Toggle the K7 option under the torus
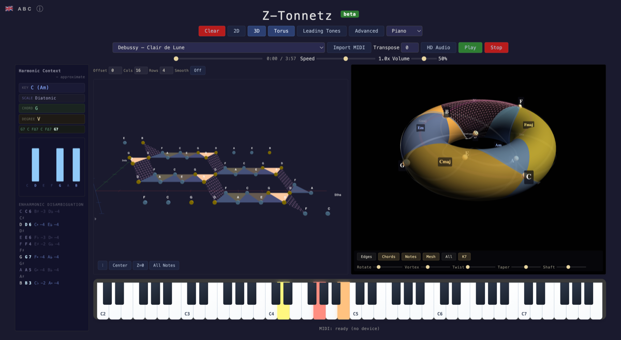This screenshot has width=621, height=340. (x=464, y=257)
